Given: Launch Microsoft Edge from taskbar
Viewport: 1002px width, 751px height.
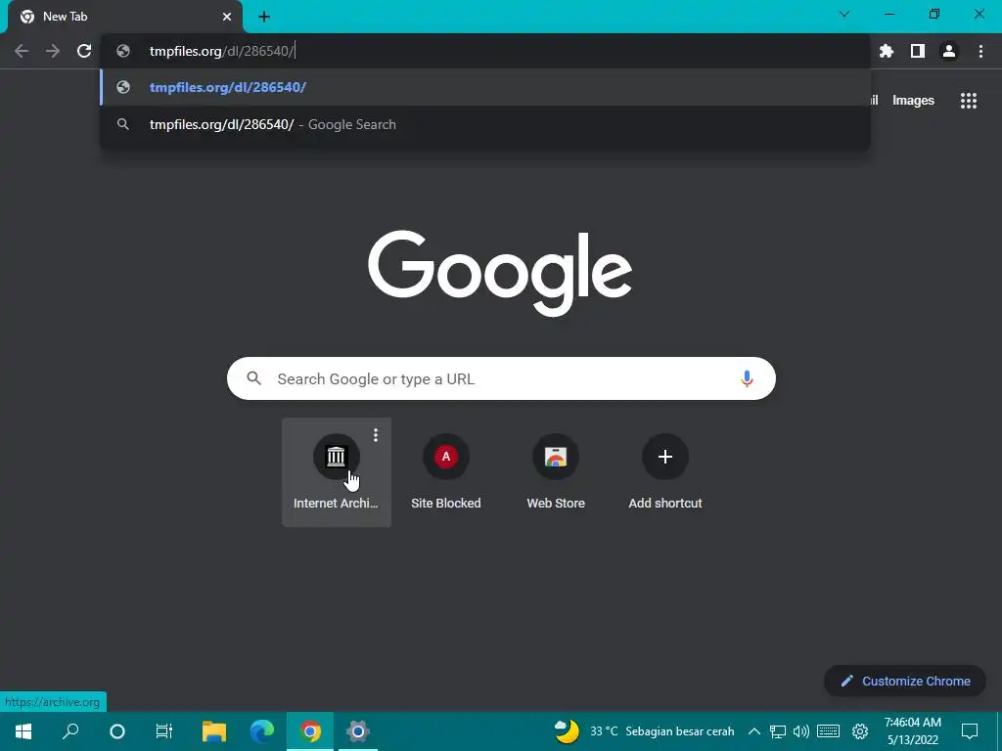Looking at the screenshot, I should click(x=262, y=731).
